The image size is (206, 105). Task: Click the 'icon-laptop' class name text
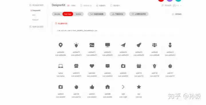[61, 76]
